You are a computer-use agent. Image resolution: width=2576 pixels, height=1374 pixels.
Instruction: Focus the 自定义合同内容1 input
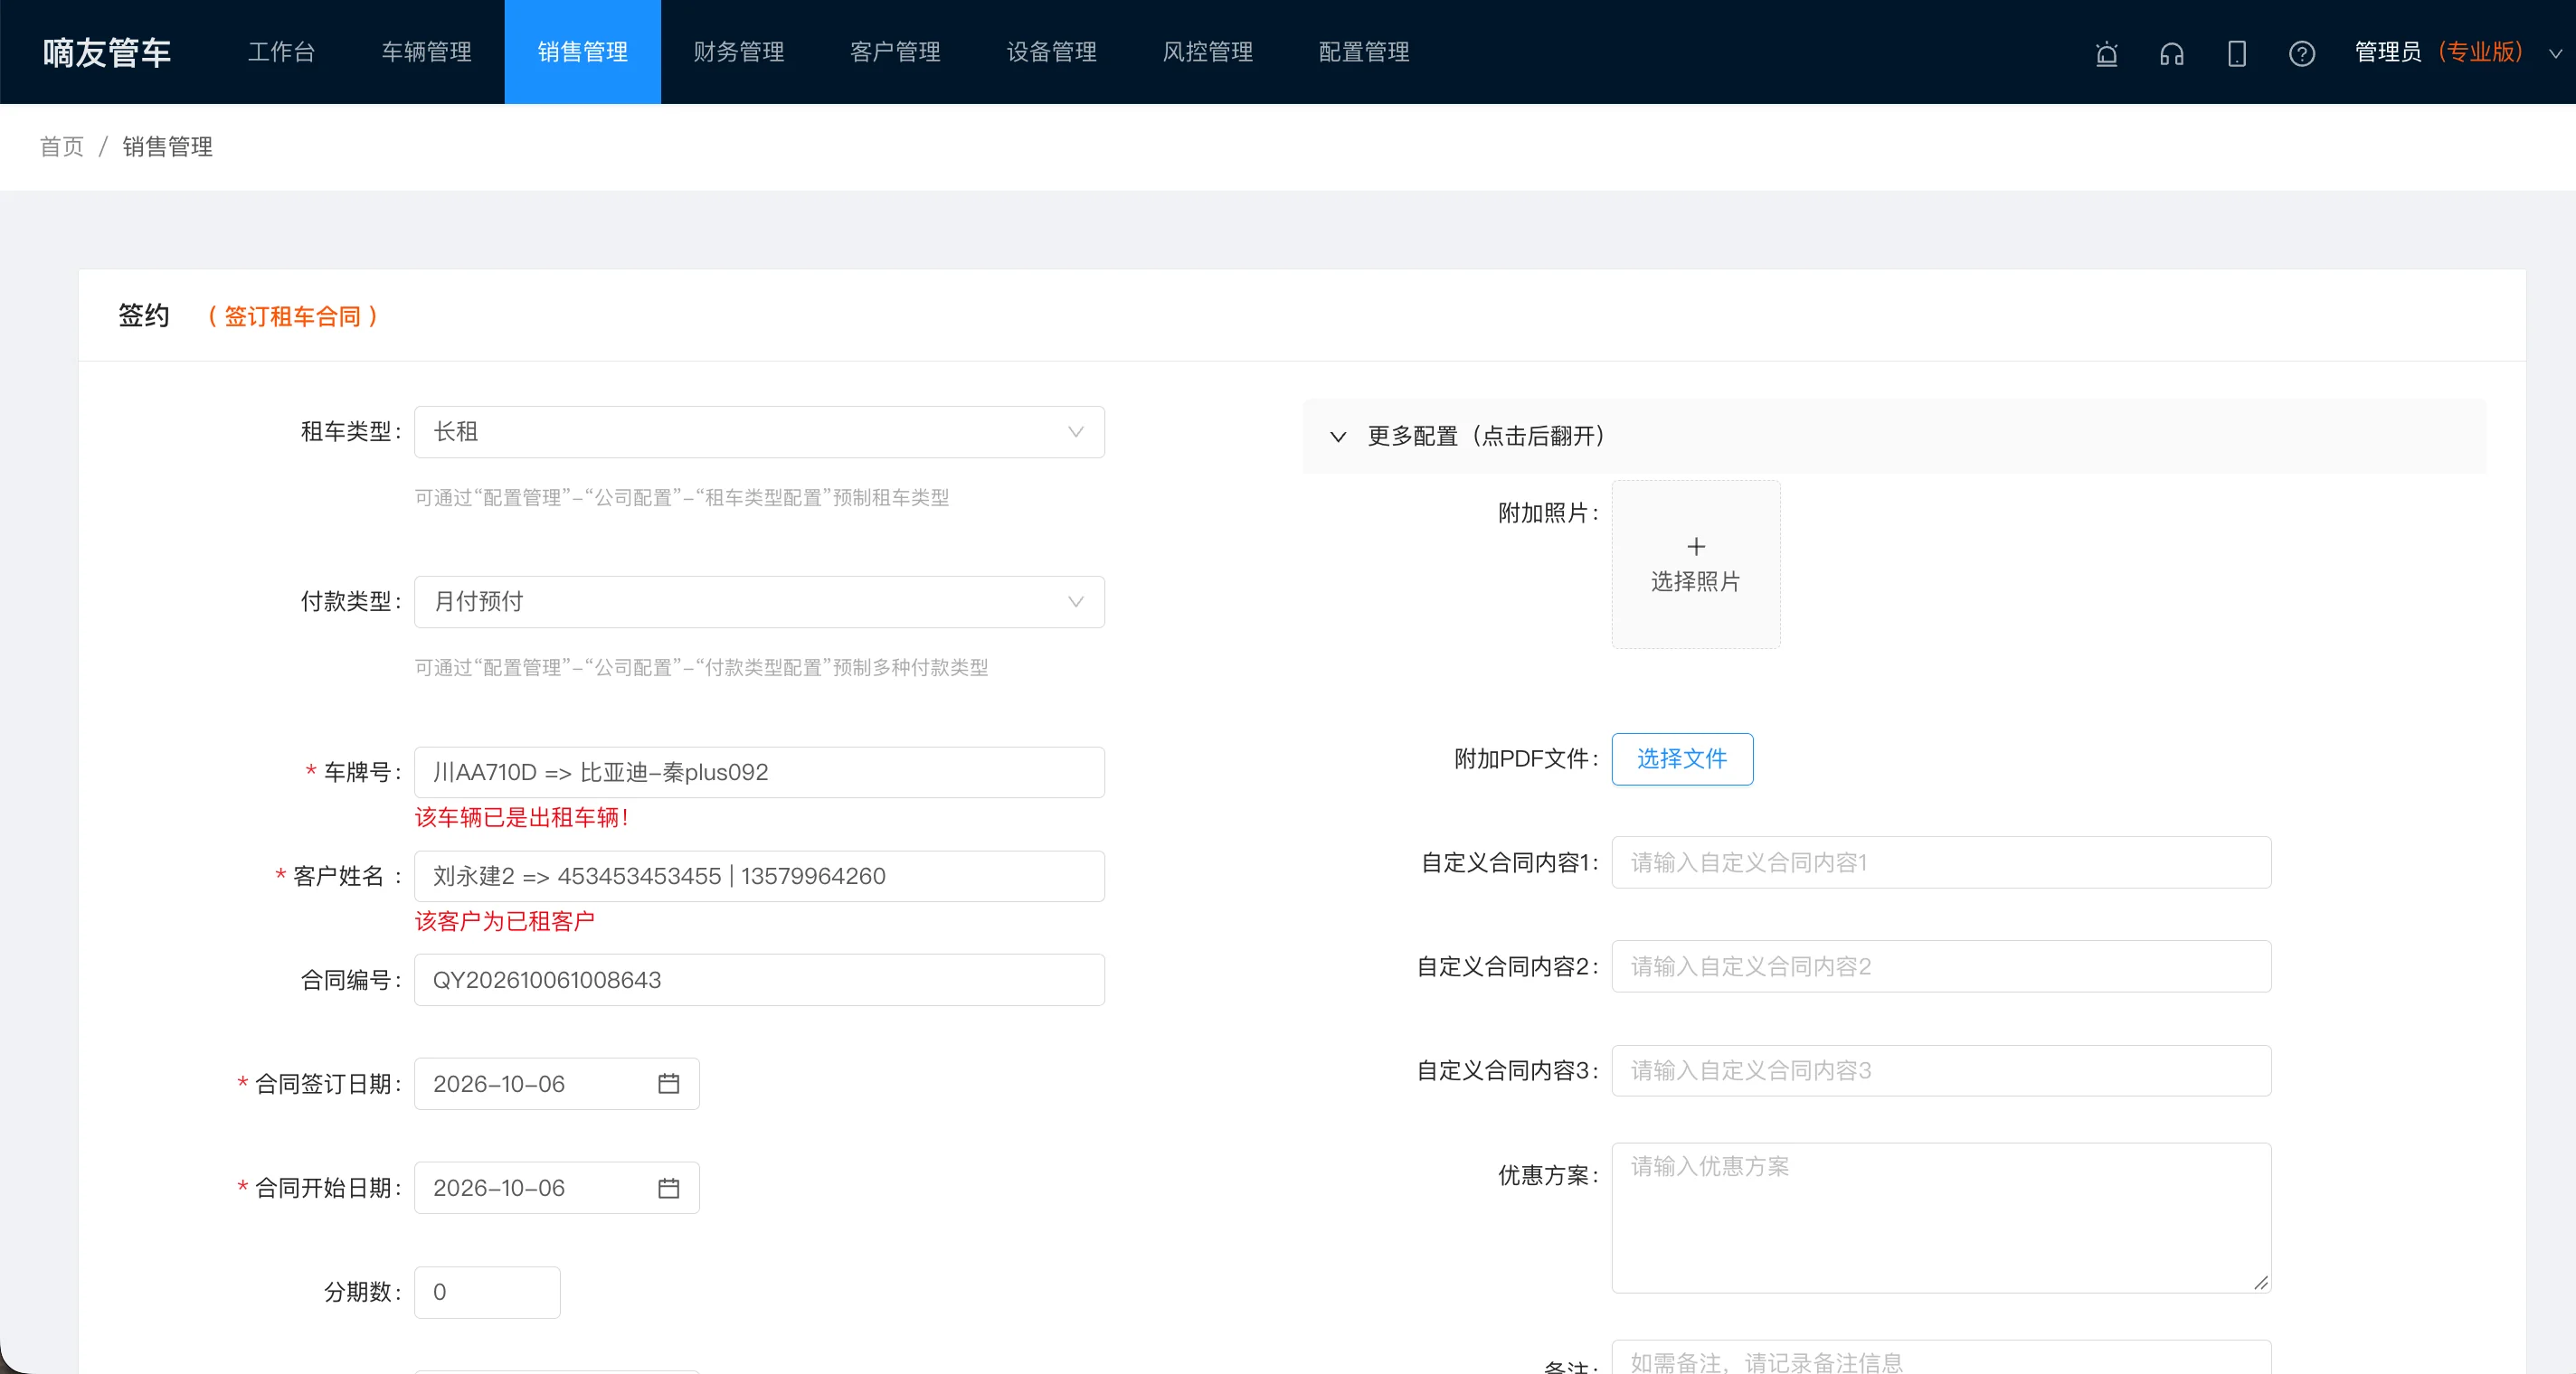(x=1941, y=862)
